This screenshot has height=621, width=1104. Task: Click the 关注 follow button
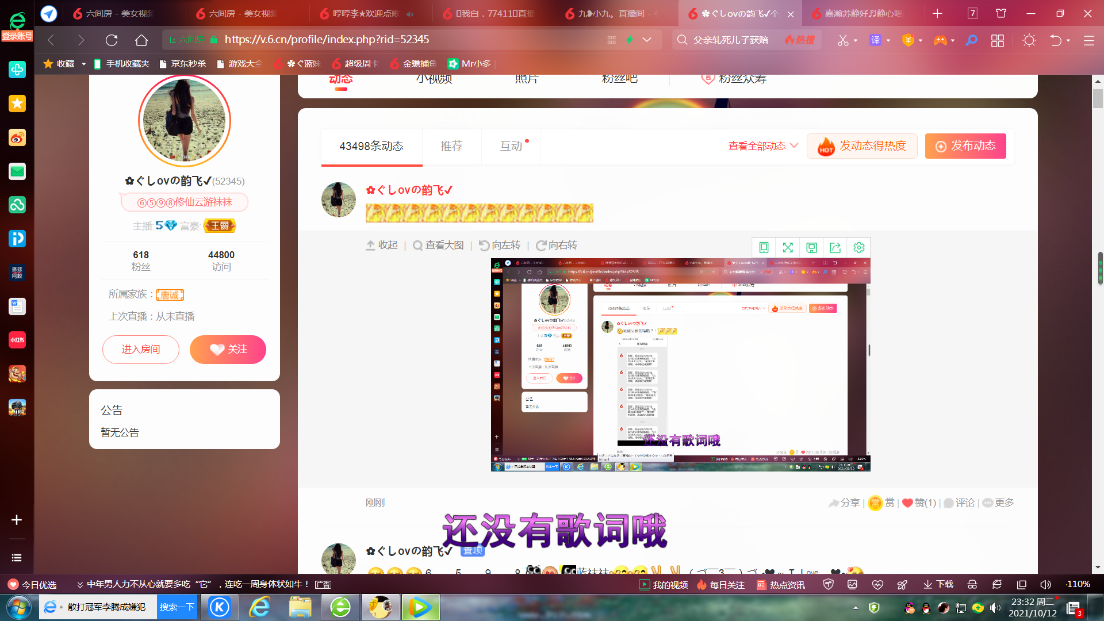(228, 350)
